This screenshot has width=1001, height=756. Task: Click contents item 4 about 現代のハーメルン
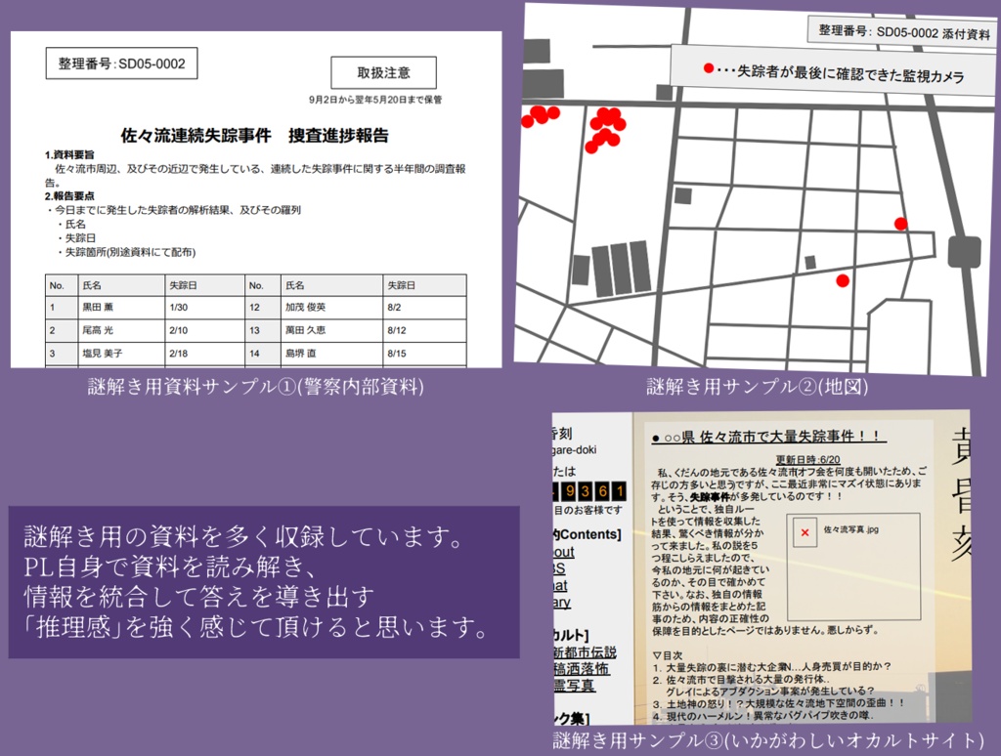[762, 716]
